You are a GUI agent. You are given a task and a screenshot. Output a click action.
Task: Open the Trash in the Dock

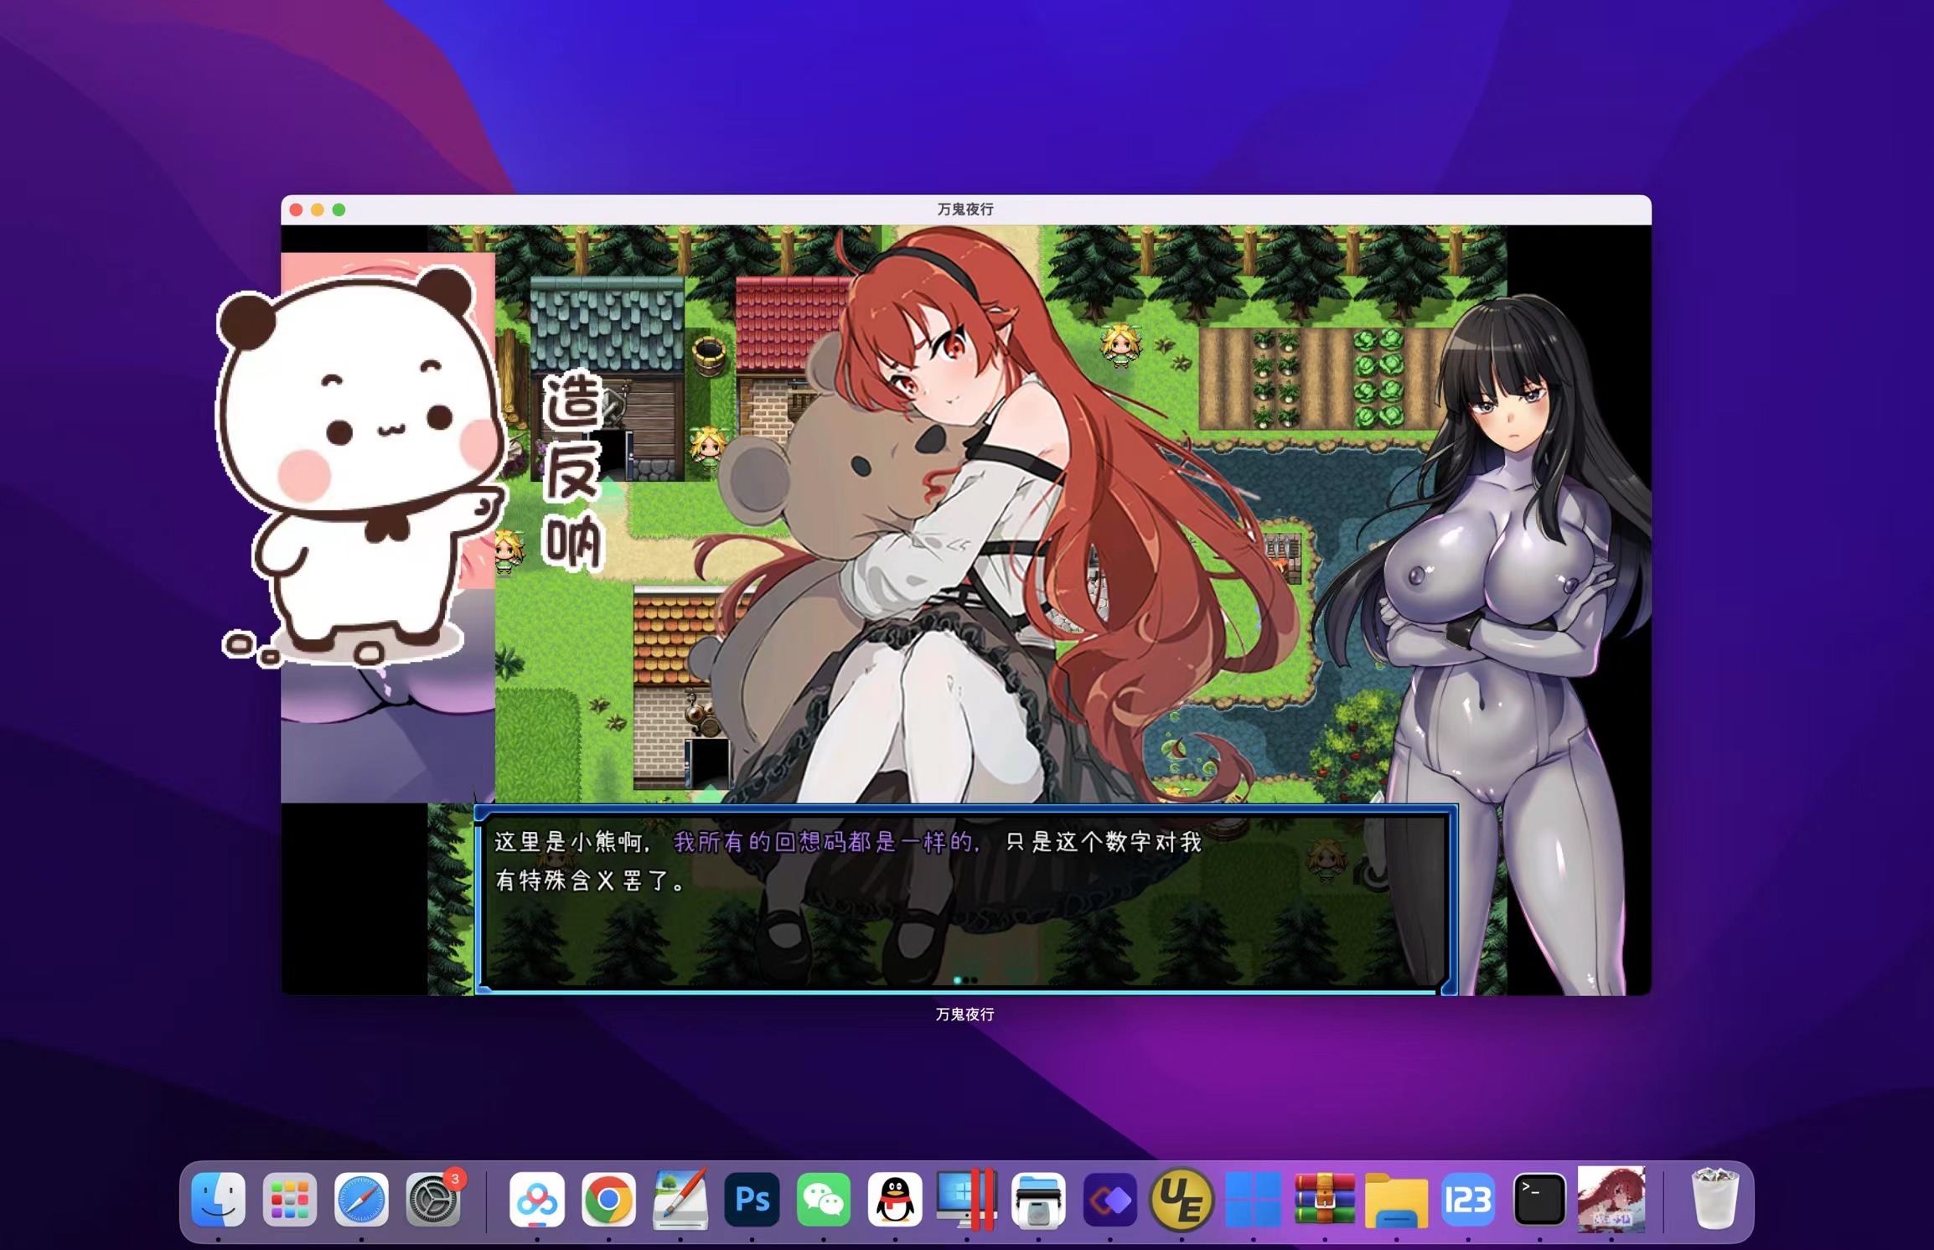(1714, 1200)
